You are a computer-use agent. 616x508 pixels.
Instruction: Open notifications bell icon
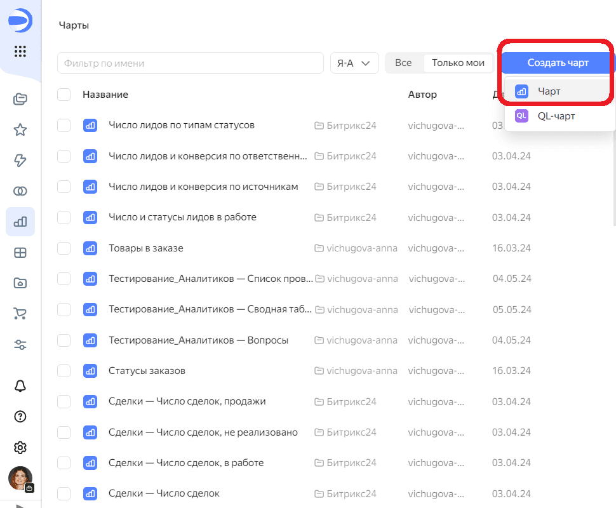click(x=20, y=386)
